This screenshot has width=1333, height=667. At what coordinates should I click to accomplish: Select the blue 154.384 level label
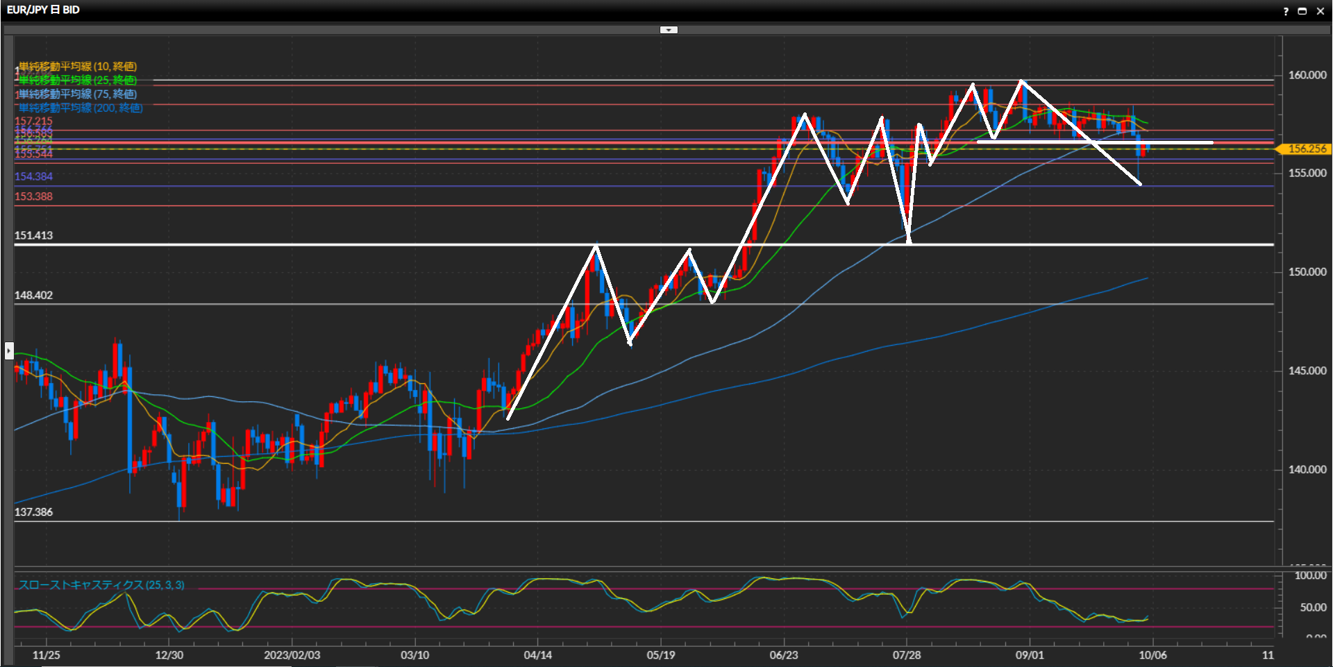click(33, 177)
